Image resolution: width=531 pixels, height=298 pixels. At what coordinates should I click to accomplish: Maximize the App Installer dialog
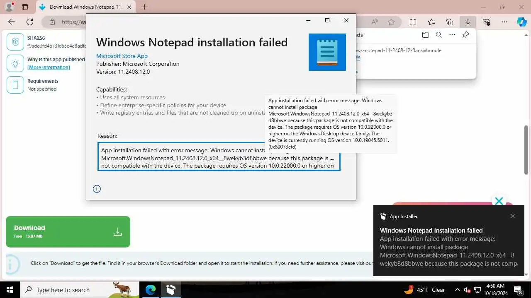click(327, 20)
